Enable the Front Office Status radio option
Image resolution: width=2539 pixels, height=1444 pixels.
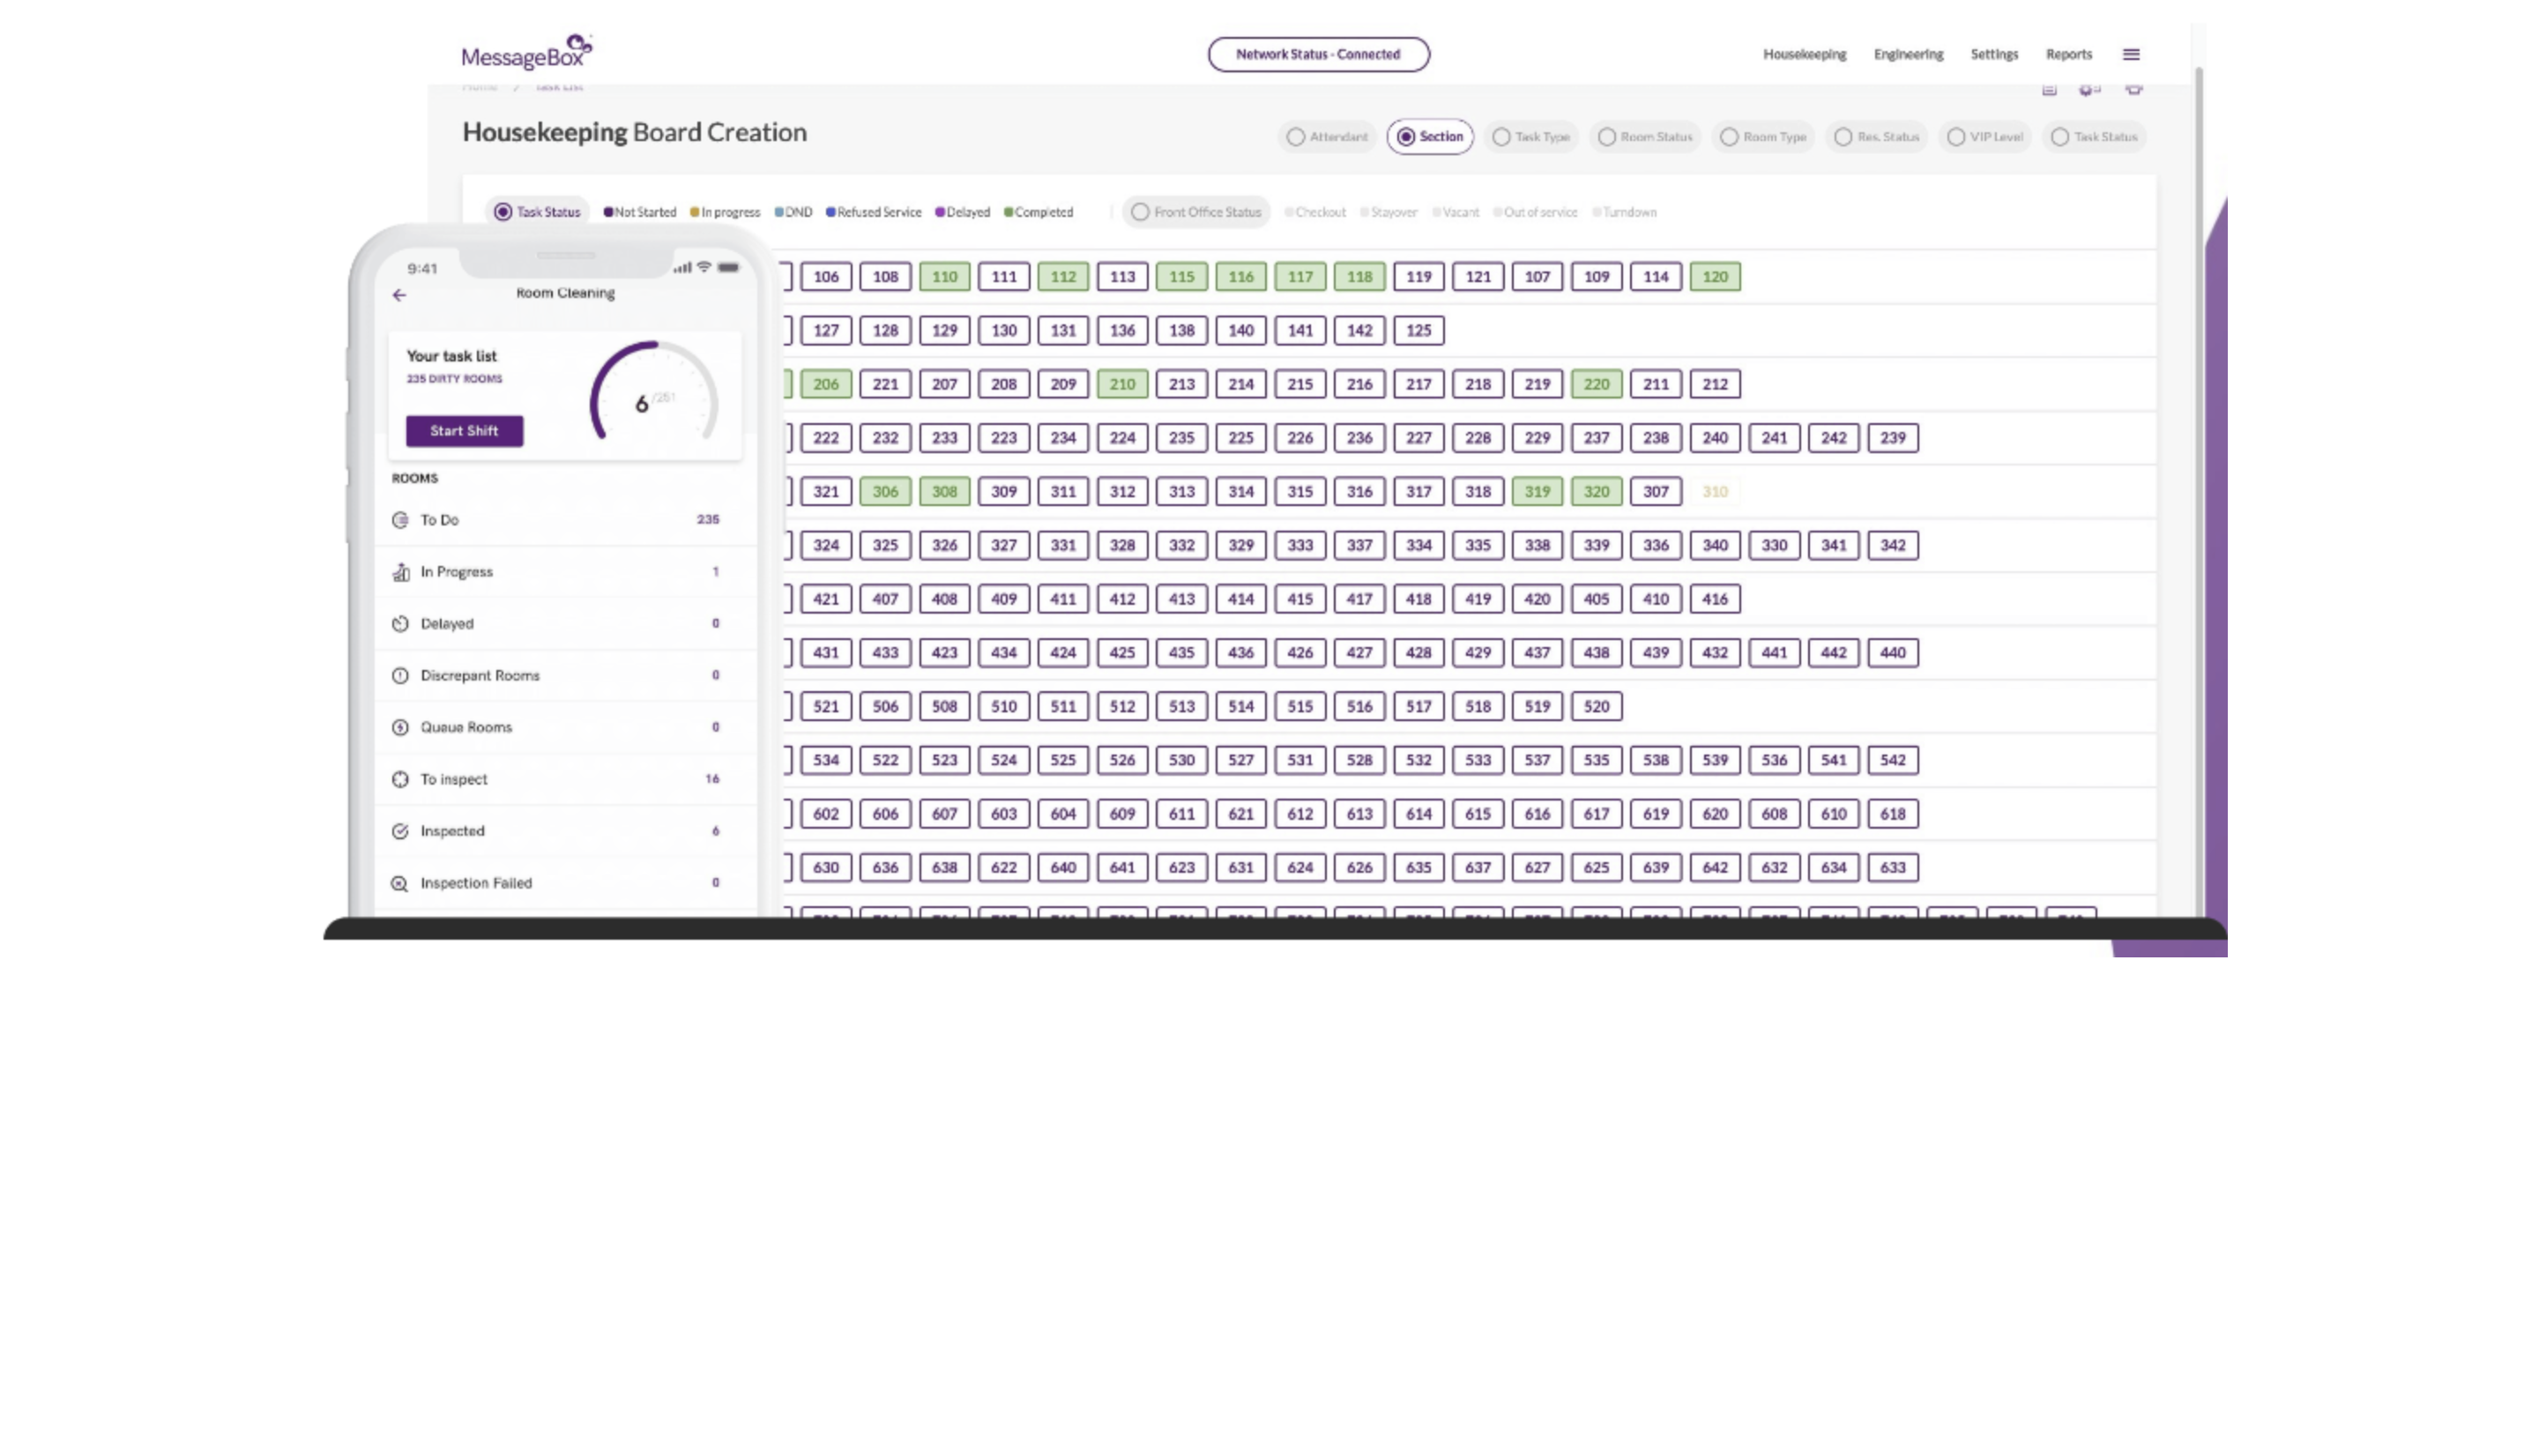(1141, 212)
